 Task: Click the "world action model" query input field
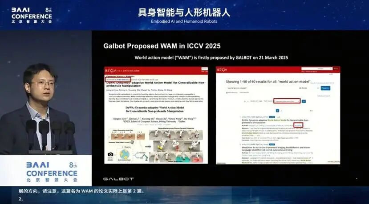261,88
